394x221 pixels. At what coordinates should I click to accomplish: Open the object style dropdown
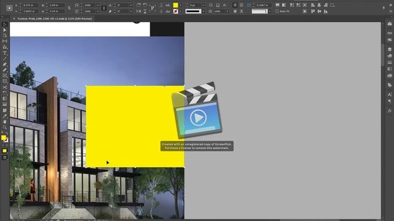[x=270, y=11]
